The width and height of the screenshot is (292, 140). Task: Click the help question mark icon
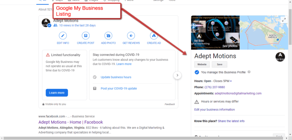coord(249,72)
